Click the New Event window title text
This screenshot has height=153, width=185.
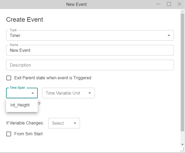[x=76, y=4]
